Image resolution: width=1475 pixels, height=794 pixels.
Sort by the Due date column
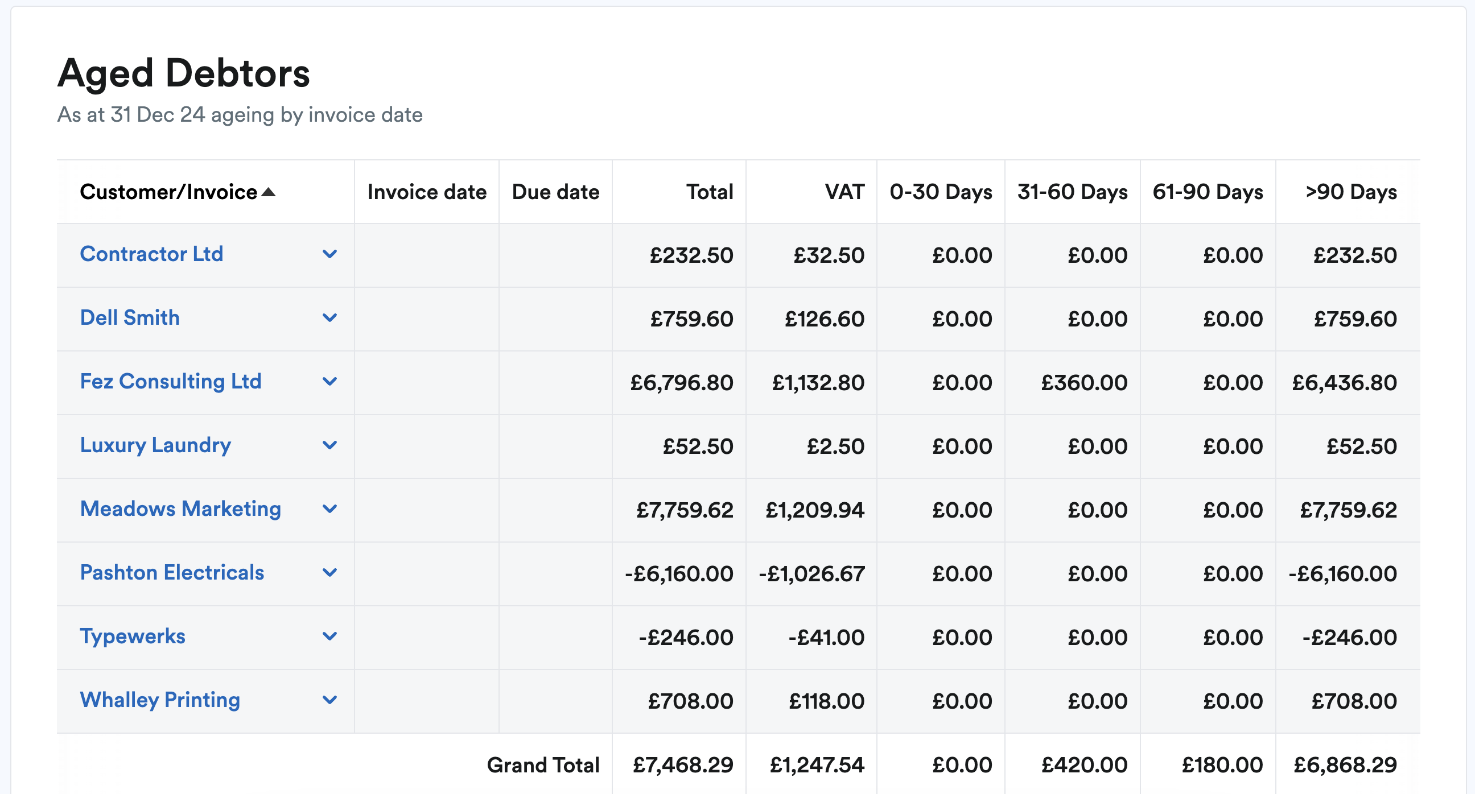(x=555, y=192)
